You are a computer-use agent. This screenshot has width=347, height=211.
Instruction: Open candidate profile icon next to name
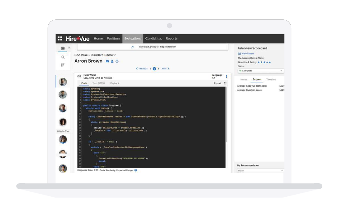tap(112, 61)
